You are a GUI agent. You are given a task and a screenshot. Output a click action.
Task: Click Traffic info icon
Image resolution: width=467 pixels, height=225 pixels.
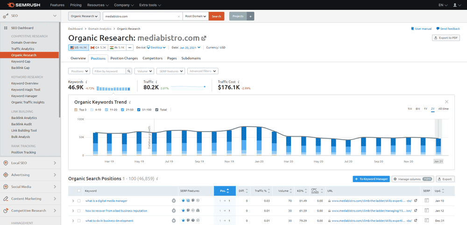[x=156, y=82]
